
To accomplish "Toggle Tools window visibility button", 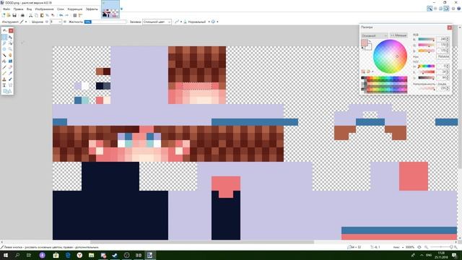I will (x=430, y=9).
